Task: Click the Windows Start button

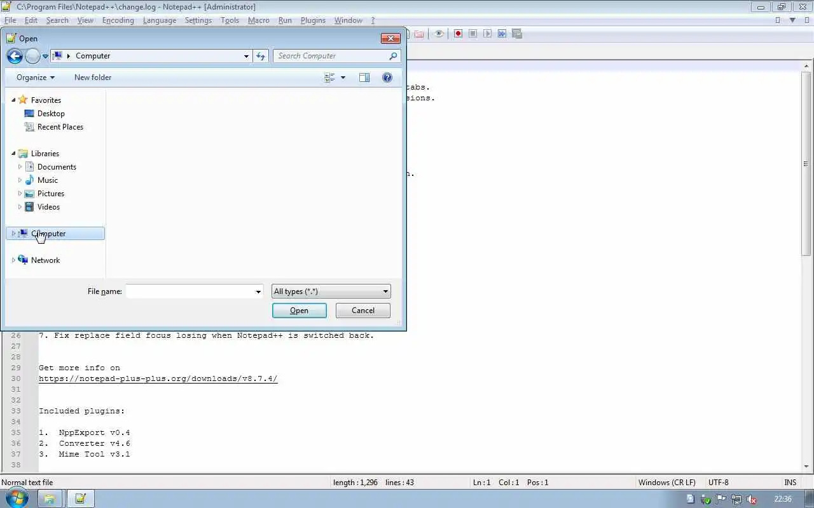Action: (x=17, y=498)
